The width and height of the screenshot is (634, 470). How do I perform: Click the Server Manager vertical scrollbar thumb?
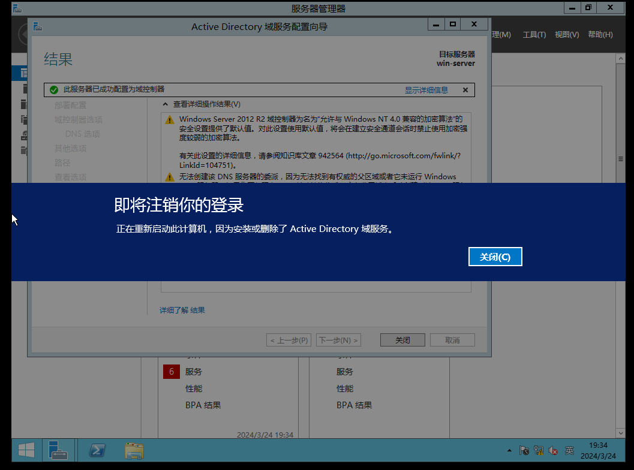620,159
